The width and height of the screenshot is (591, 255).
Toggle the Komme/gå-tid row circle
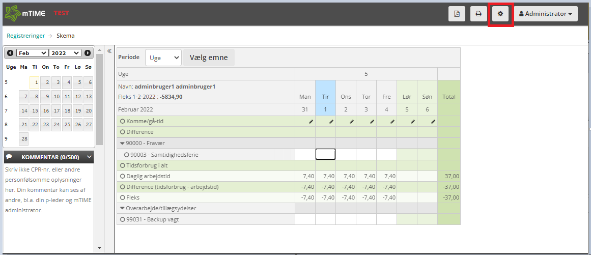coord(123,122)
